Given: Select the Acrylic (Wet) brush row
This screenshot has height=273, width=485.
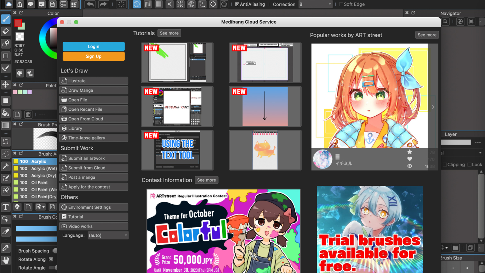Looking at the screenshot, I should pos(35,169).
